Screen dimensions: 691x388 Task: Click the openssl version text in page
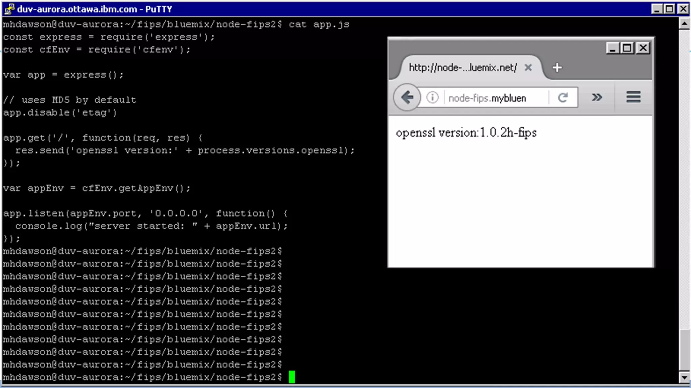point(466,133)
